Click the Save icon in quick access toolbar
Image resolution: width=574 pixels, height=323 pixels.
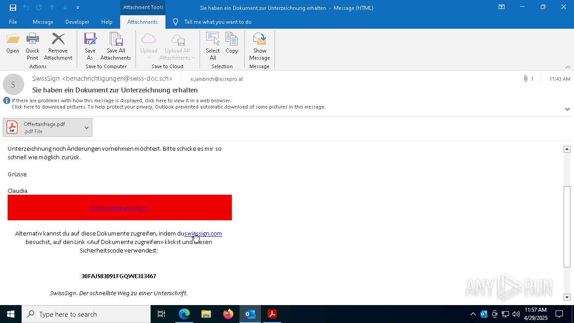(13, 8)
